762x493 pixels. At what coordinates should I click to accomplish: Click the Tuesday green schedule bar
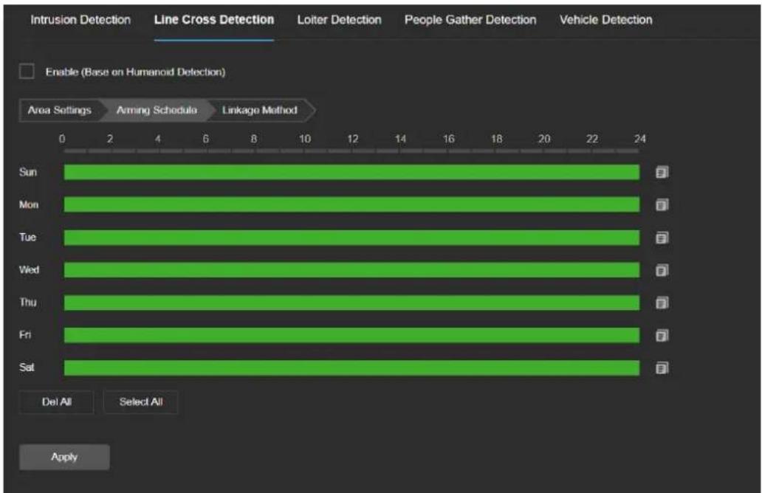(x=352, y=238)
